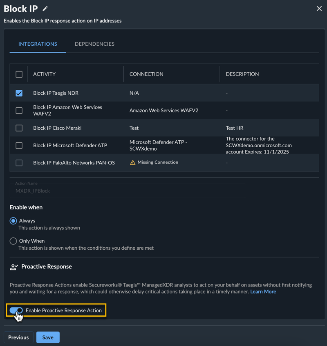327x346 pixels.
Task: Click the 'Enables the Block IP response action' subtitle
Action: [x=63, y=21]
